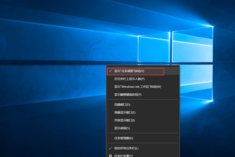Toggle 显示"任务视图"按钮(V) menu option
Viewport: 235px width, 157px height.
143,71
